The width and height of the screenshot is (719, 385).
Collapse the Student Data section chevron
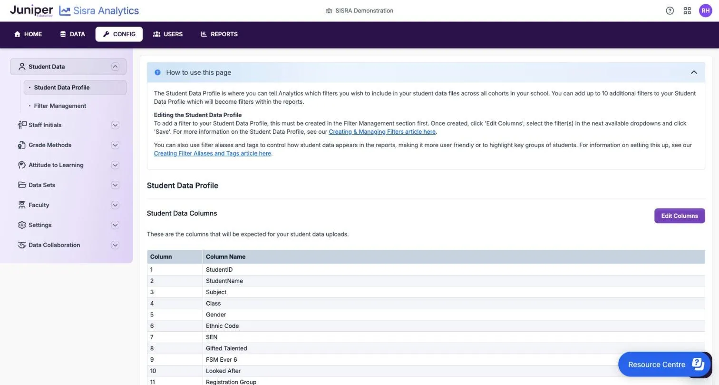click(x=115, y=67)
